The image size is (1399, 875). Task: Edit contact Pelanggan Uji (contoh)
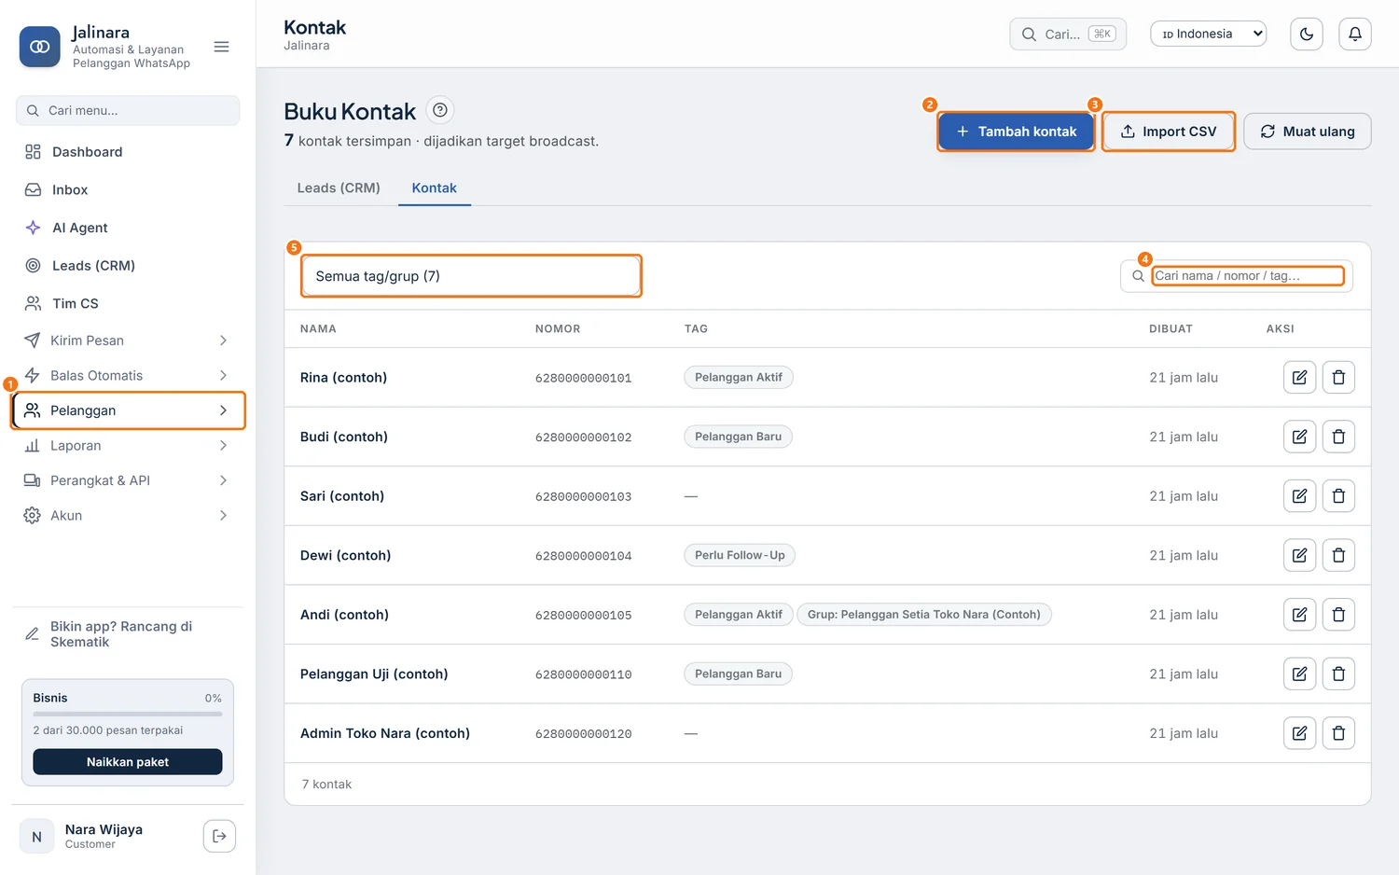(x=1299, y=674)
